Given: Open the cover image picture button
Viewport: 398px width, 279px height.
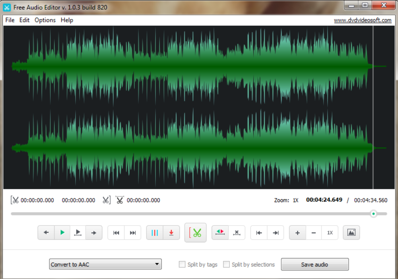Looking at the screenshot, I should click(x=351, y=233).
